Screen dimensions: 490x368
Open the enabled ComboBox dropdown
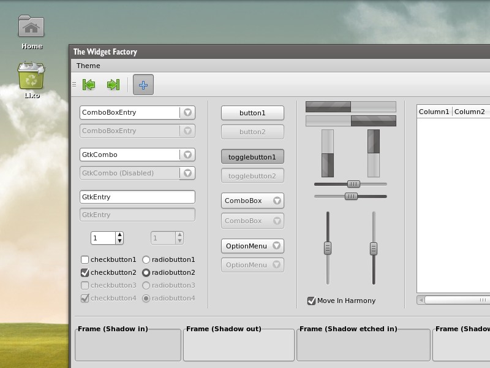252,201
